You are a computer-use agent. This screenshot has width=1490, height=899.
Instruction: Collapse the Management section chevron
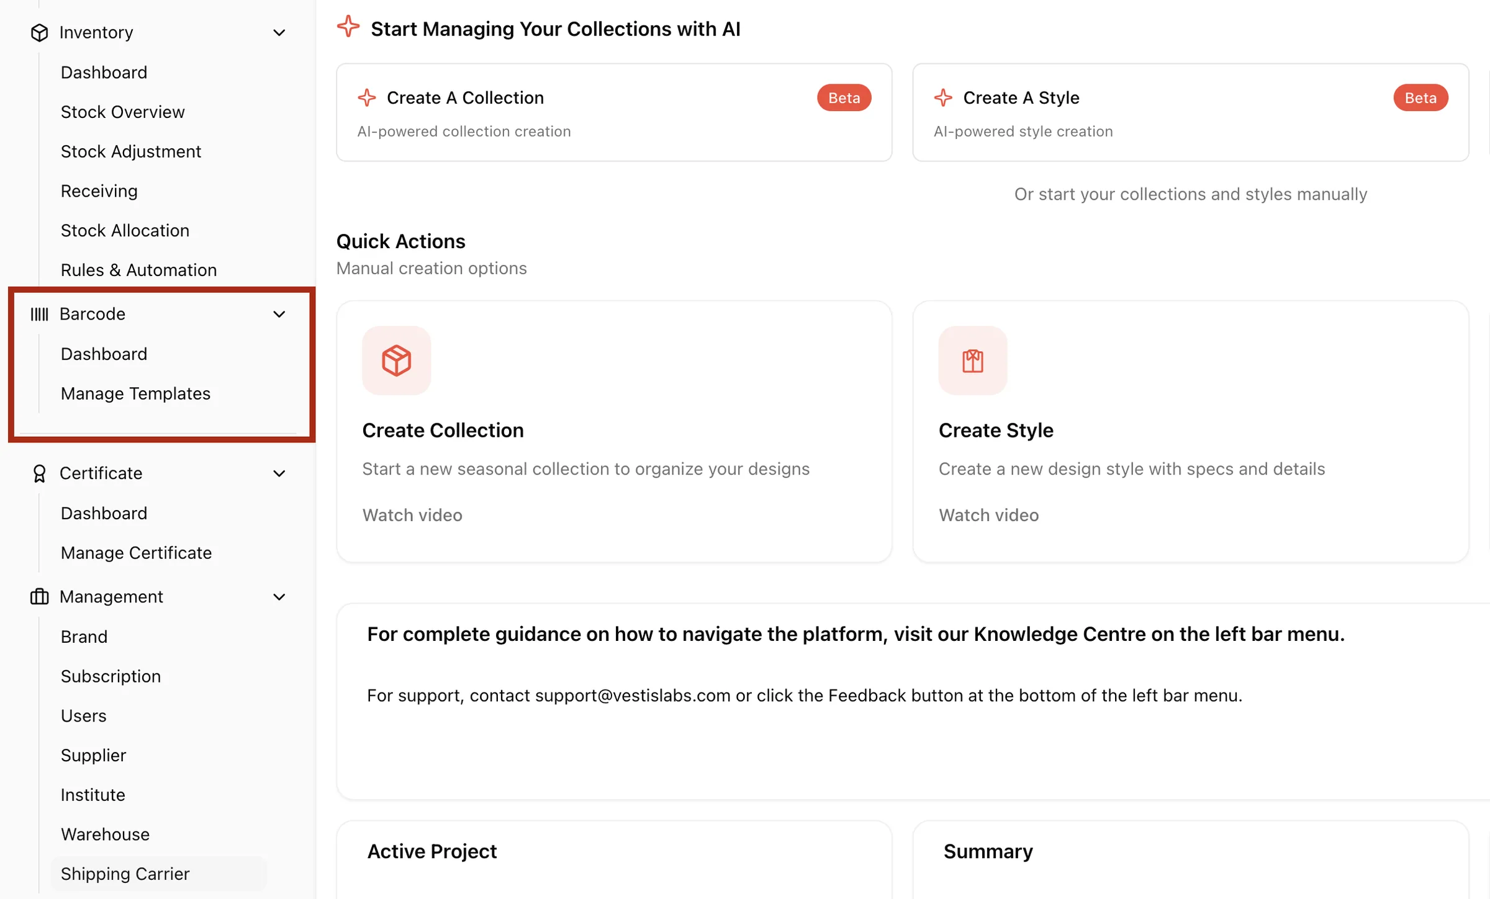[279, 597]
